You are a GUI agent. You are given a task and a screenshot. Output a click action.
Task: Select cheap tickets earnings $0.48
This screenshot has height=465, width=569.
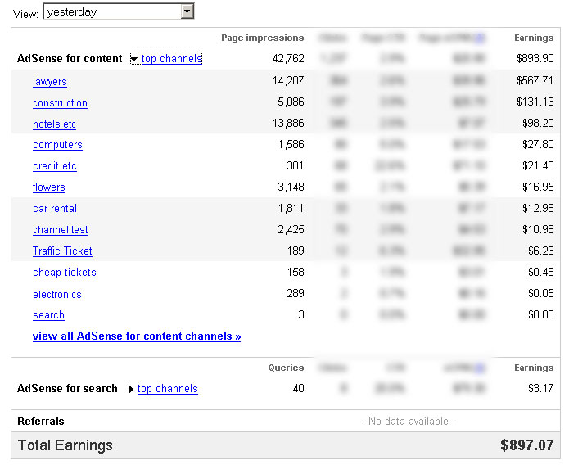[x=541, y=273]
